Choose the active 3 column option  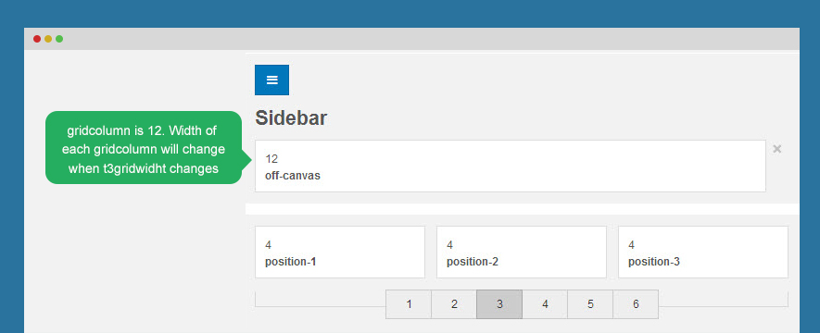pyautogui.click(x=499, y=304)
